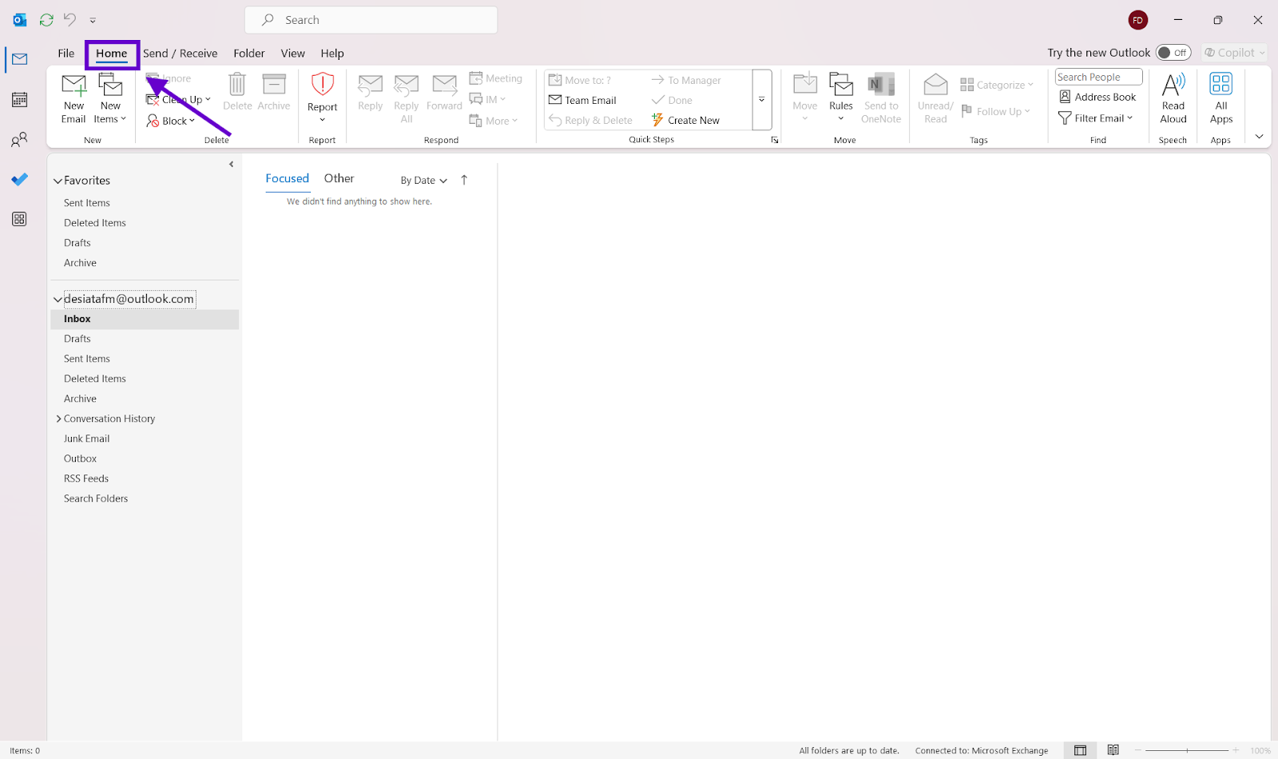
Task: Select the Other inbox tab
Action: point(339,178)
